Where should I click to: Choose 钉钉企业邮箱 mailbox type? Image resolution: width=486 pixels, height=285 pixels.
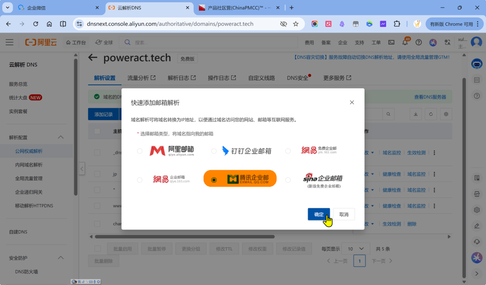click(214, 151)
